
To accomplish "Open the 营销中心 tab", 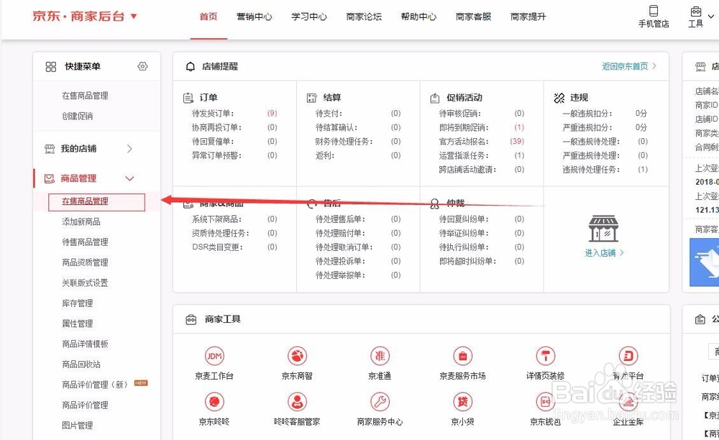I will point(254,17).
